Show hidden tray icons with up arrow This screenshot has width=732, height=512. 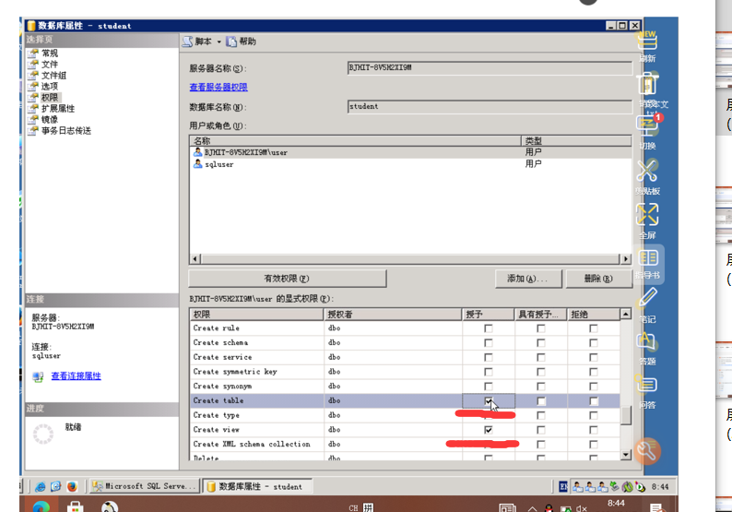(x=532, y=508)
